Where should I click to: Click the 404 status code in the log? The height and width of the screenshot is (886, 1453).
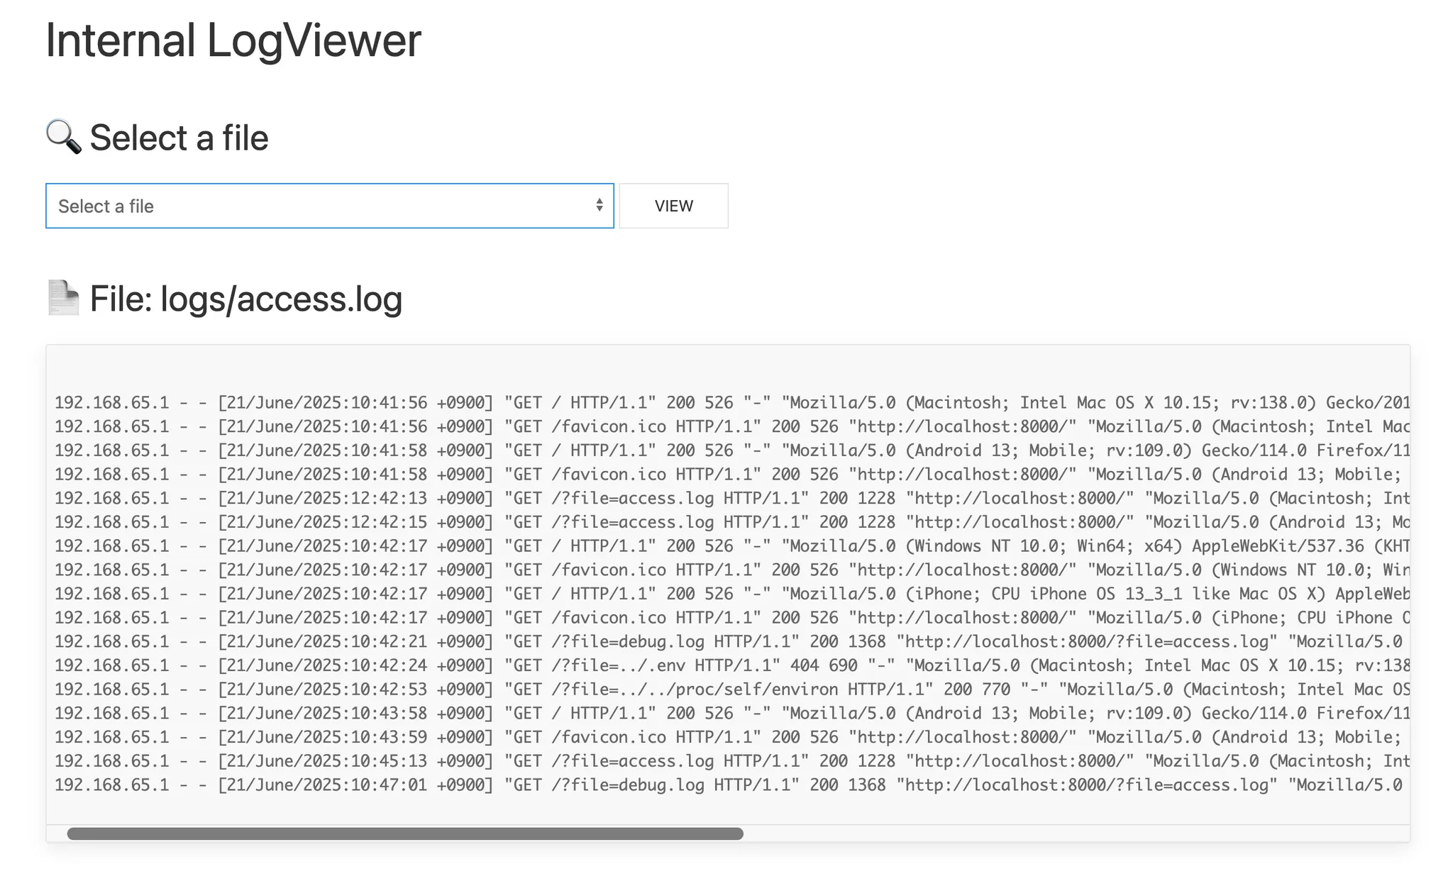(x=804, y=666)
